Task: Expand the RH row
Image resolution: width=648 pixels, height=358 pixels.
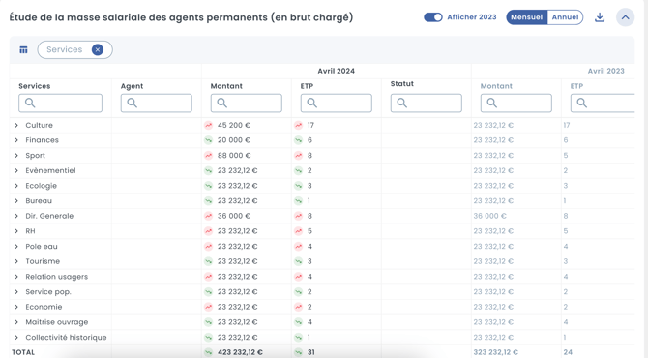Action: point(16,231)
